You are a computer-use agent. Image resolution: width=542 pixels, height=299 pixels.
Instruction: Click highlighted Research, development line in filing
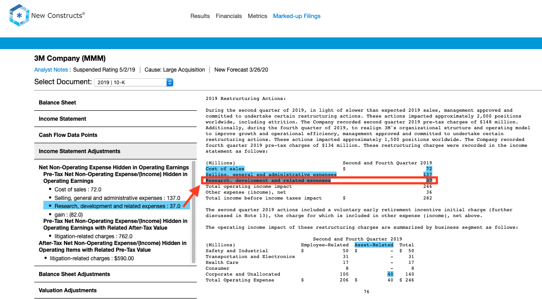[268, 181]
